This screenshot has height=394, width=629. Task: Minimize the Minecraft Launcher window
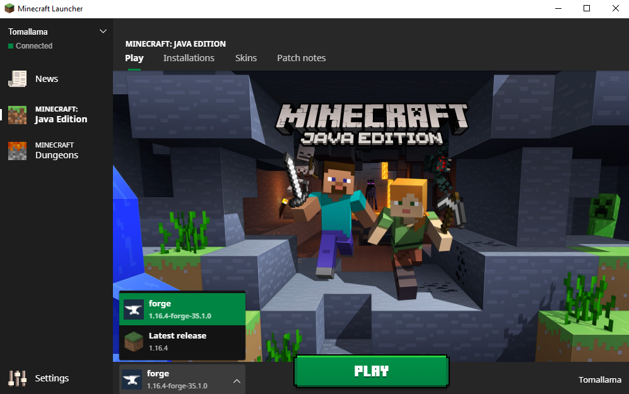pos(558,8)
